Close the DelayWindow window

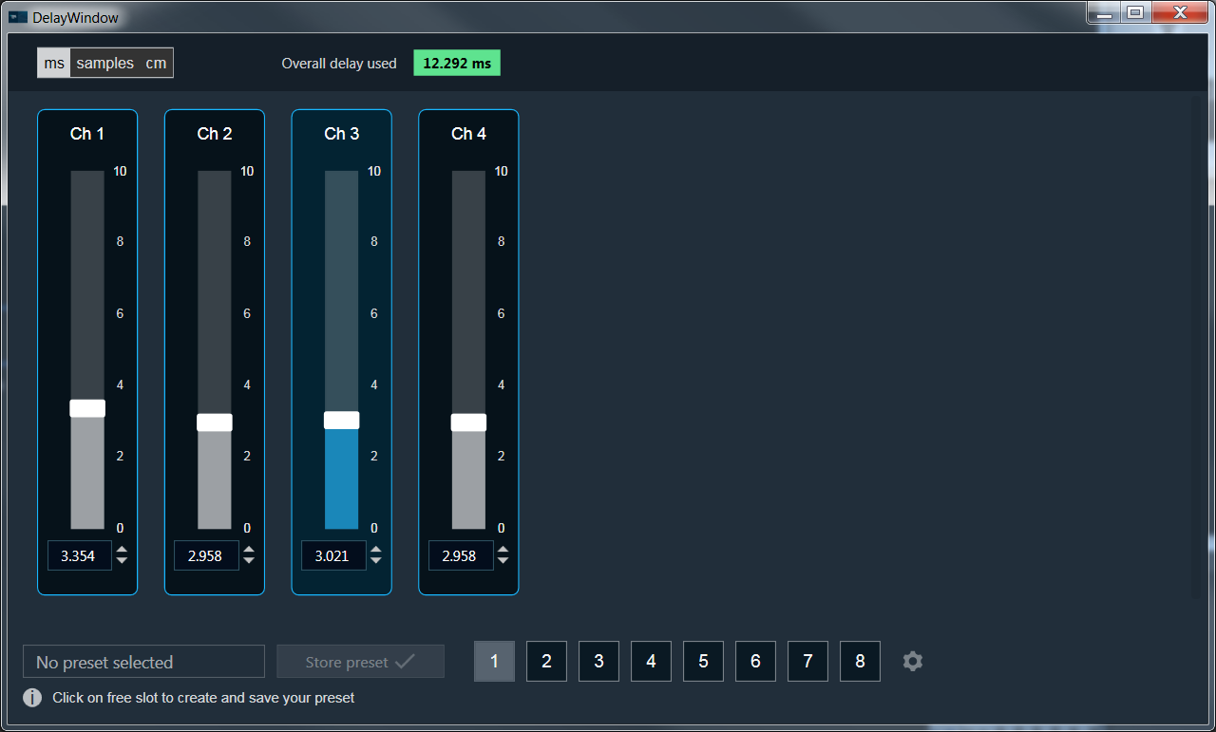(1180, 12)
